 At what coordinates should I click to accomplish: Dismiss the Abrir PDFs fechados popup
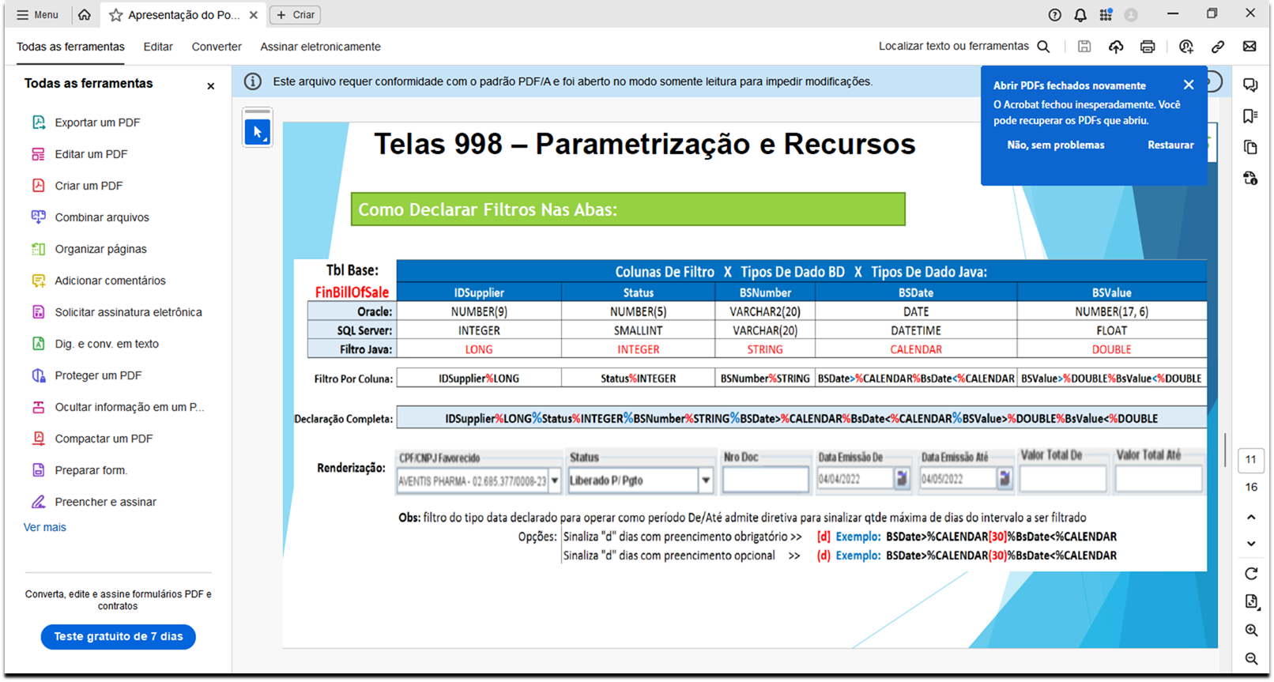tap(1189, 85)
